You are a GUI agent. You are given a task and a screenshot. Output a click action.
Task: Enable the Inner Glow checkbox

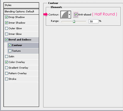[6, 34]
